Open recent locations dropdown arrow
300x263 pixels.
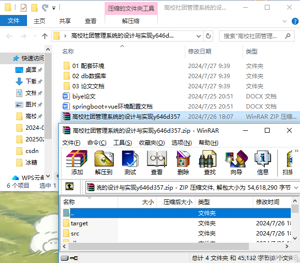click(35, 36)
